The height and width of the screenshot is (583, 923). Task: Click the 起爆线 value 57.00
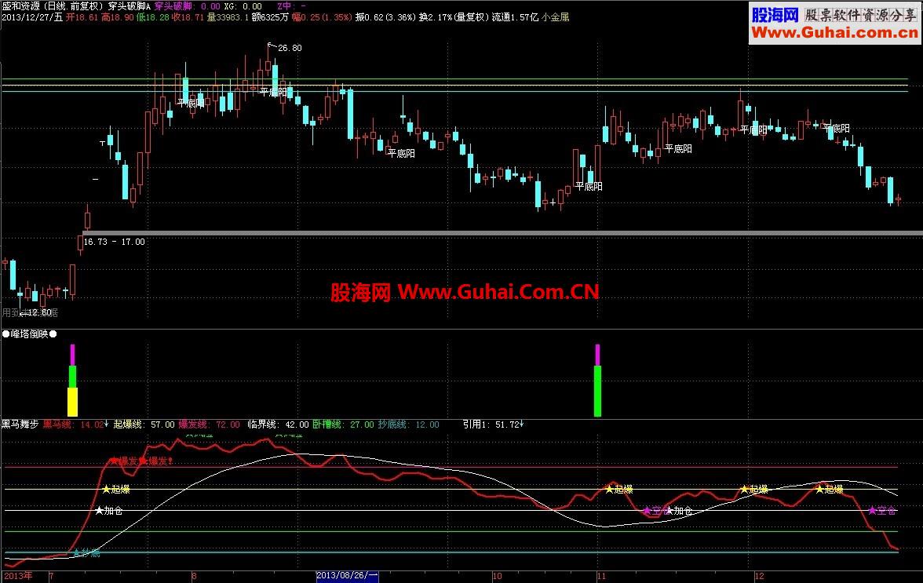(162, 424)
